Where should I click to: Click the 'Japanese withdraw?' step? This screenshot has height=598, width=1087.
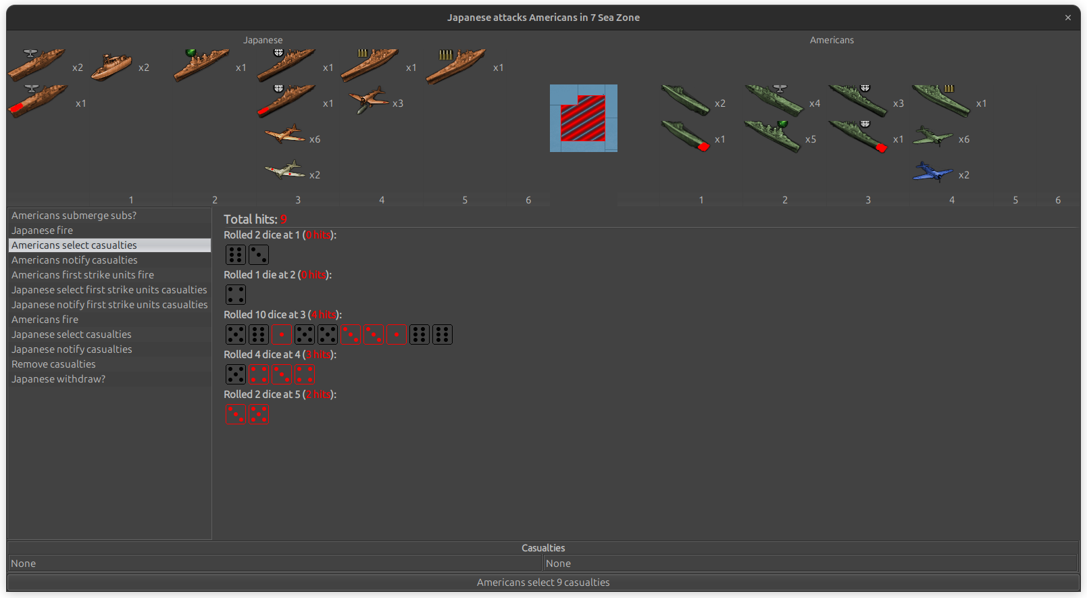click(109, 379)
